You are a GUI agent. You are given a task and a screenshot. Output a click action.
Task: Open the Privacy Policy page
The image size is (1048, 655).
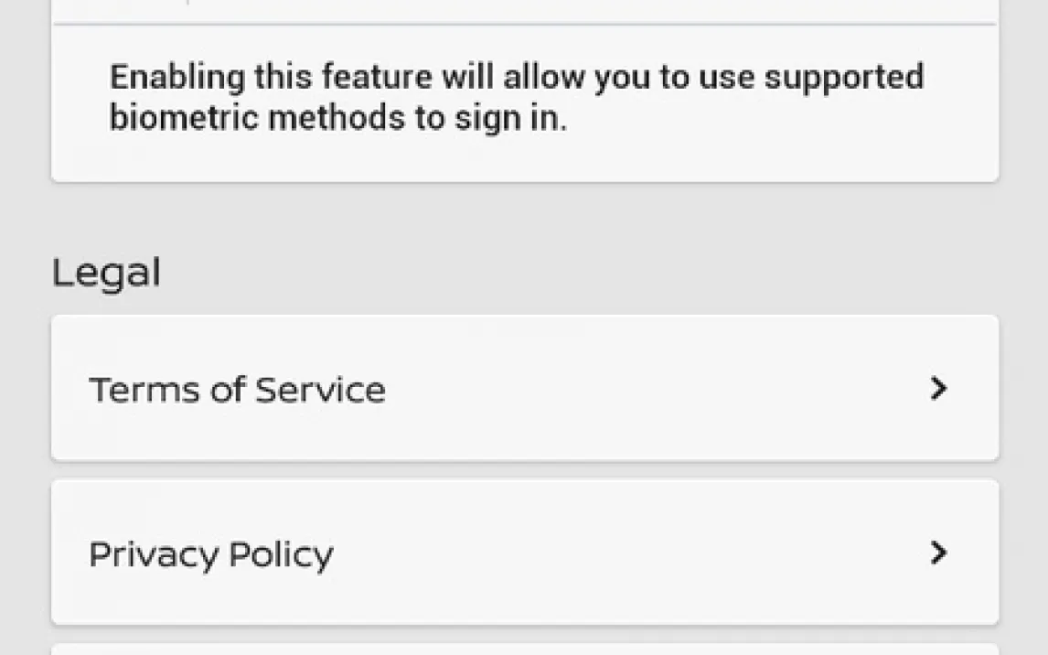pos(524,553)
